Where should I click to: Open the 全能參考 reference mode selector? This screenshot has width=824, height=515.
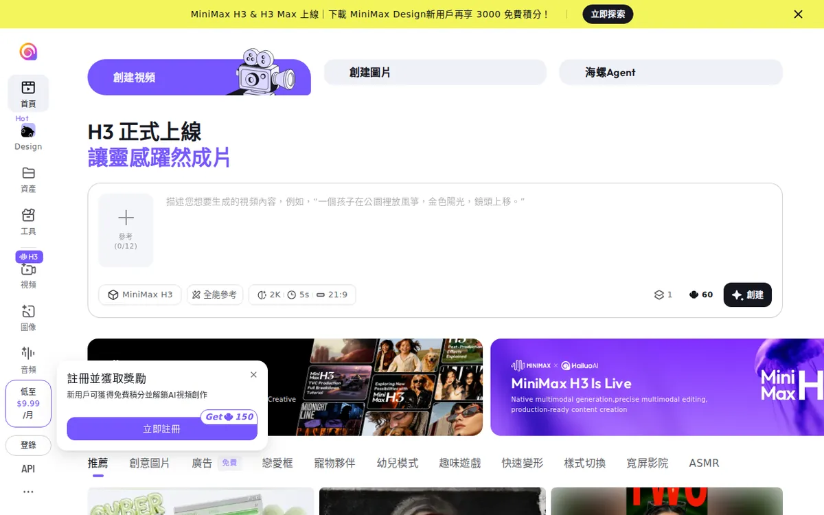(x=214, y=295)
